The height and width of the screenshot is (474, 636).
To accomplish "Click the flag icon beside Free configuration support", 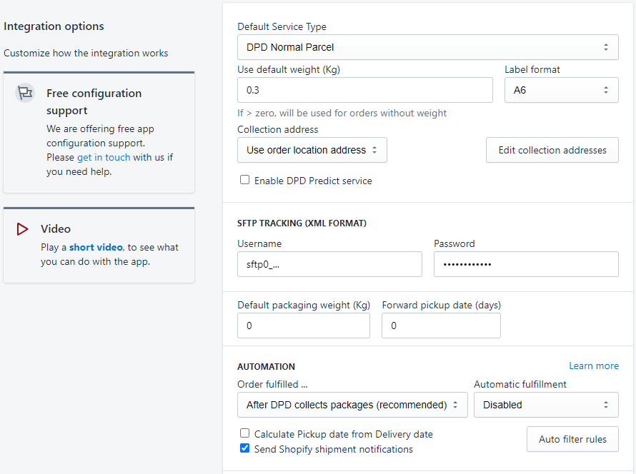I will (x=25, y=94).
